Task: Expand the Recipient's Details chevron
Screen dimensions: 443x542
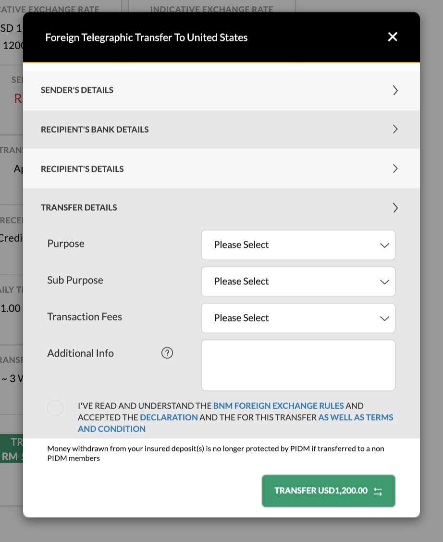Action: coord(395,168)
